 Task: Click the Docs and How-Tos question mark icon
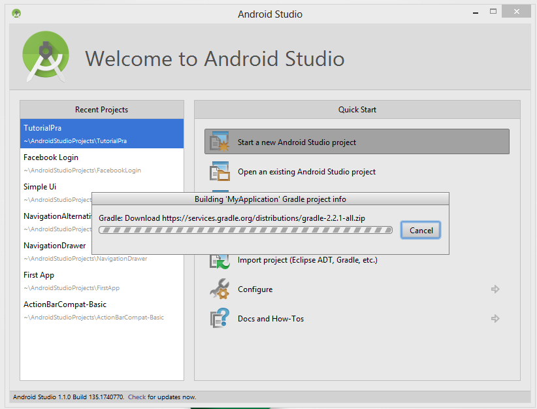click(x=220, y=318)
